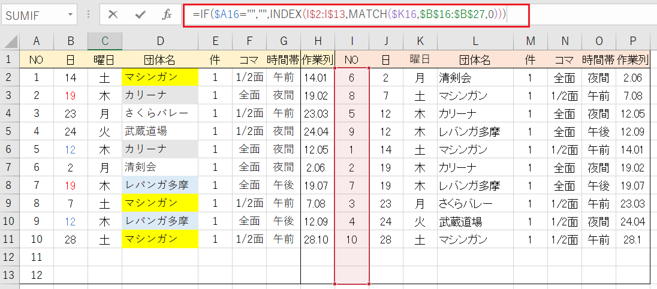Viewport: 657px width, 289px height.
Task: Click gray カリーナ cell in row 3
Action: [x=160, y=95]
